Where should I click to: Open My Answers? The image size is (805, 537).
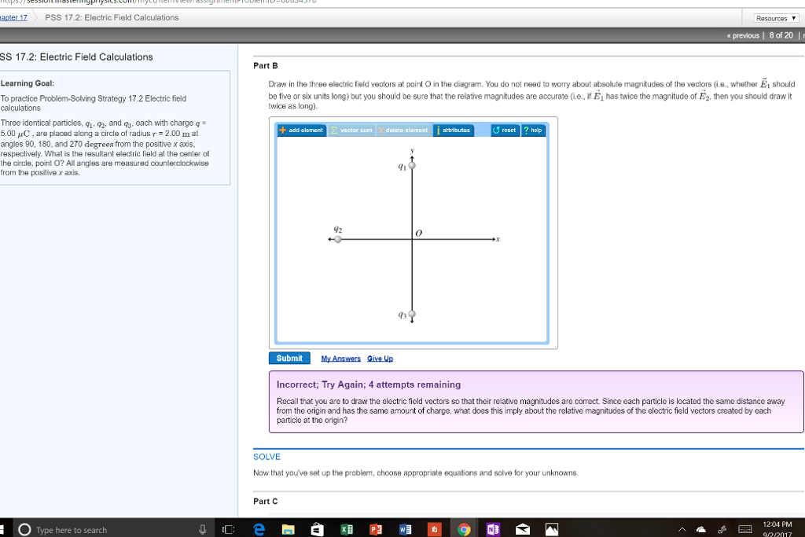pos(341,358)
